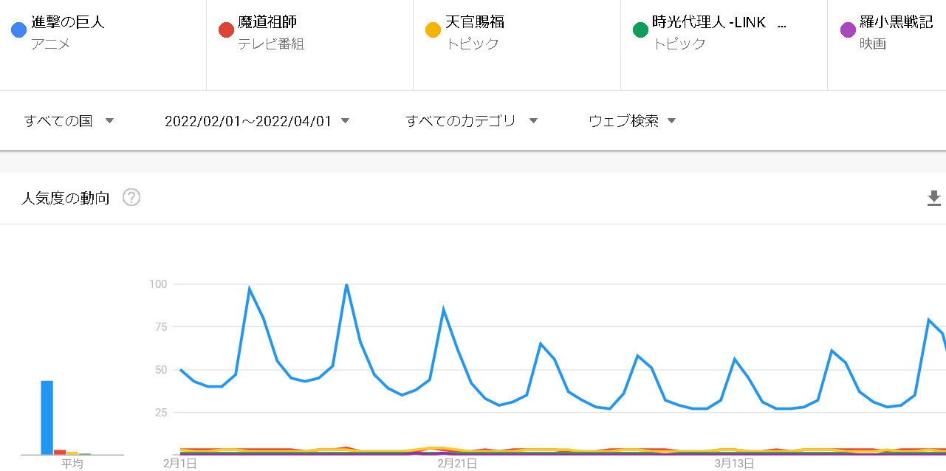Open the すべての国 region dropdown

click(69, 121)
